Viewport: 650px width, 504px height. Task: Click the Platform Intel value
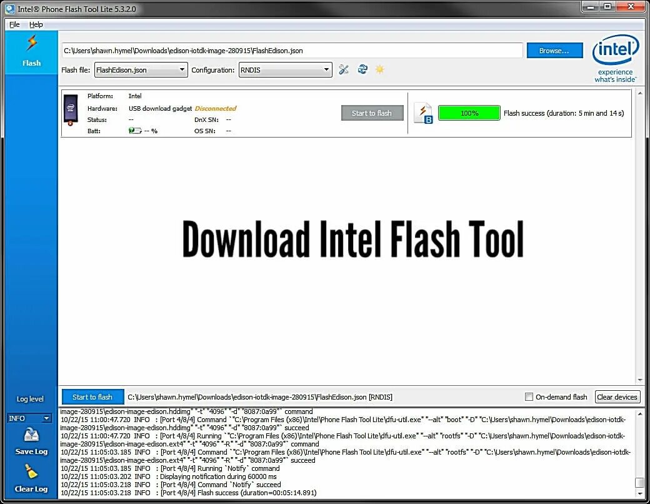tap(135, 96)
